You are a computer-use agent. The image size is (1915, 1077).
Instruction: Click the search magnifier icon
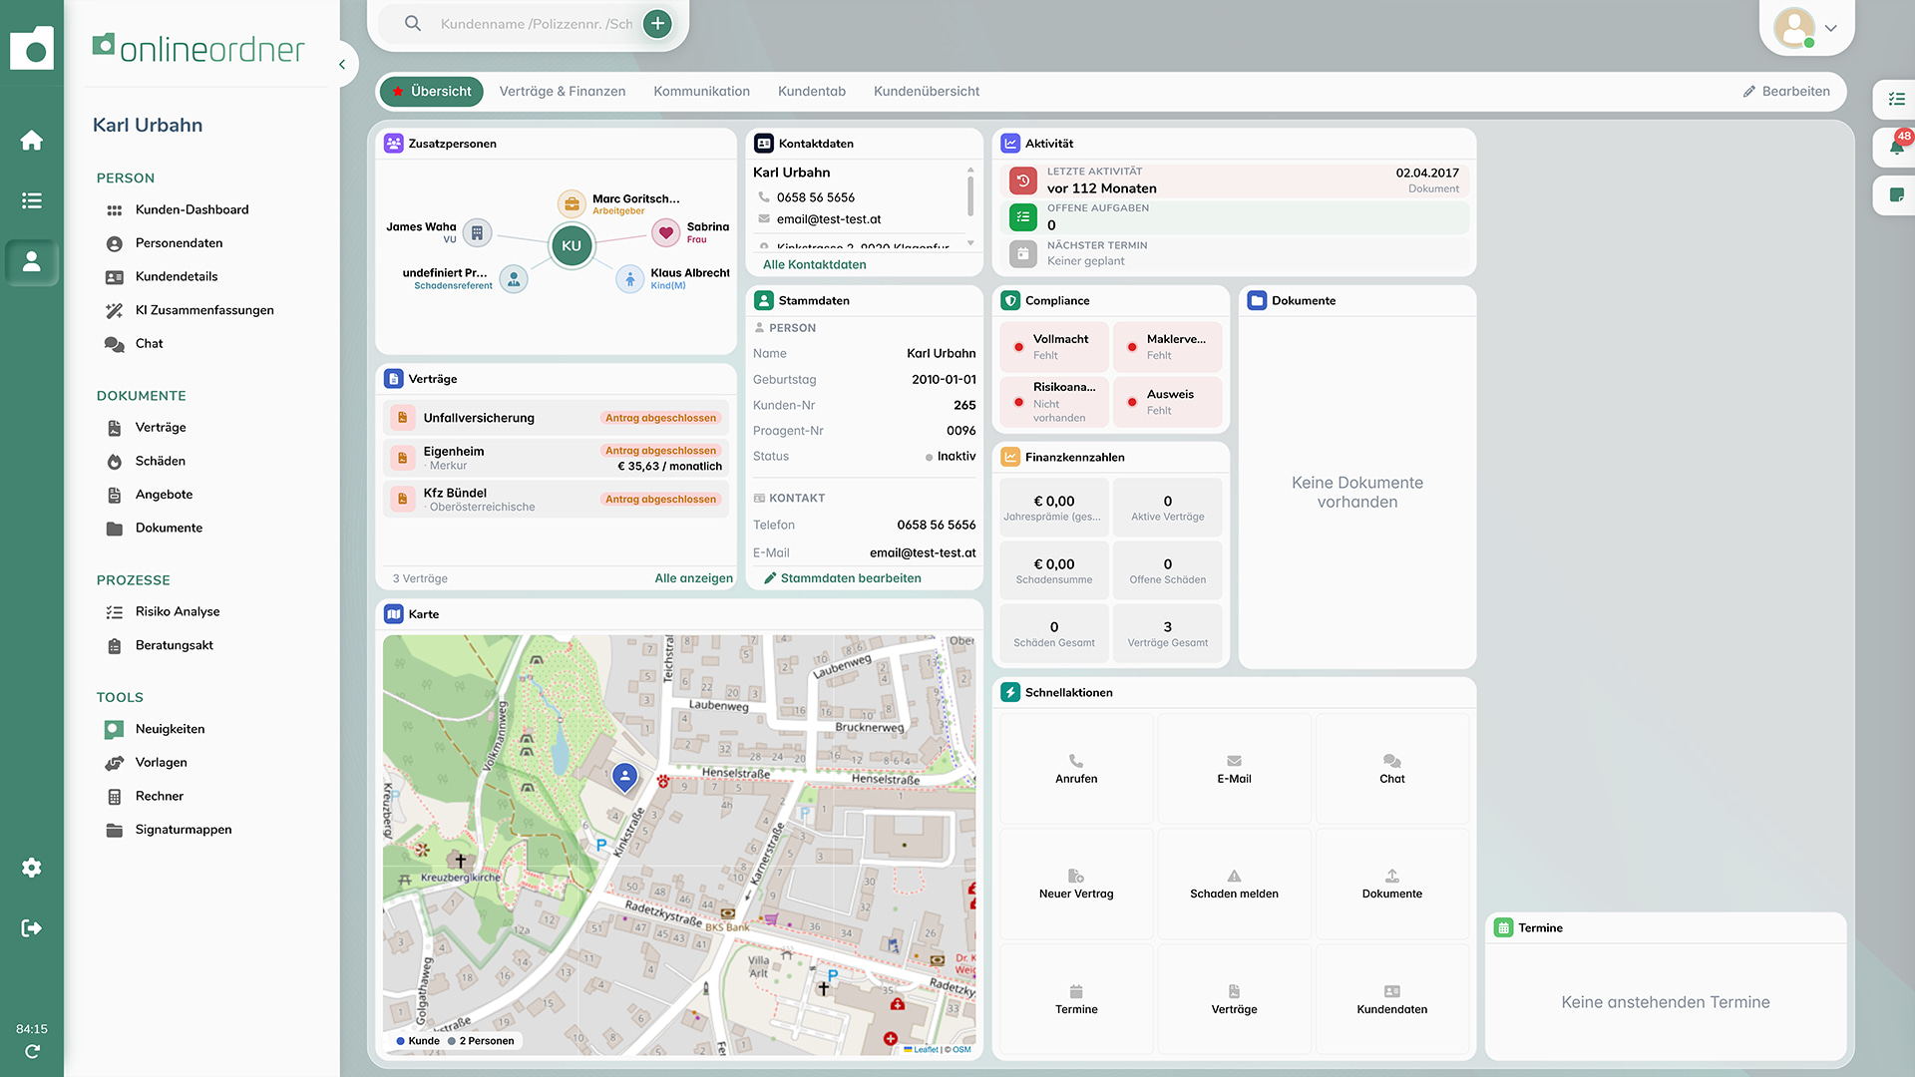[413, 23]
